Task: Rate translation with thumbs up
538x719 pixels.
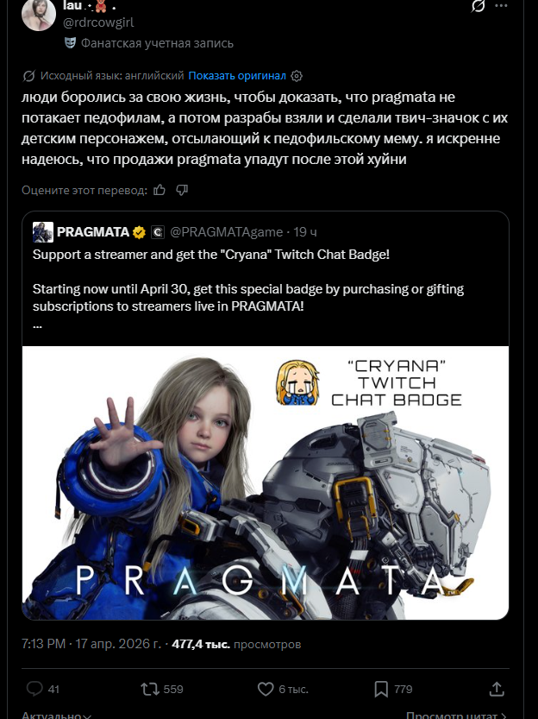Action: (160, 190)
